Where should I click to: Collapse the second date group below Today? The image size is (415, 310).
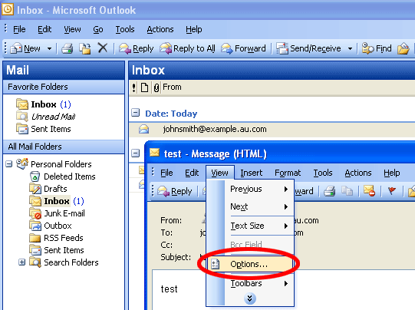pos(136,153)
